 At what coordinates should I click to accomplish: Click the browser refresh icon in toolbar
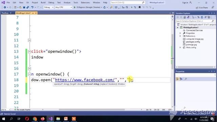tap(104, 7)
